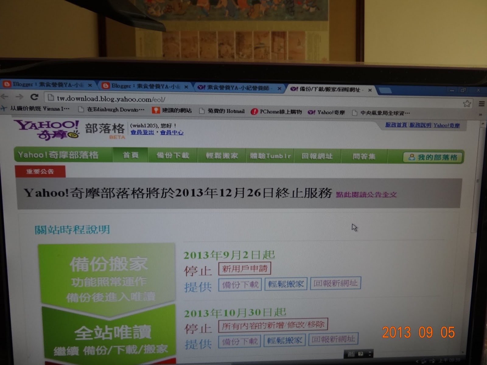Switch to the Yahoo 素食營養YA tab
The width and height of the screenshot is (487, 365).
coord(239,88)
